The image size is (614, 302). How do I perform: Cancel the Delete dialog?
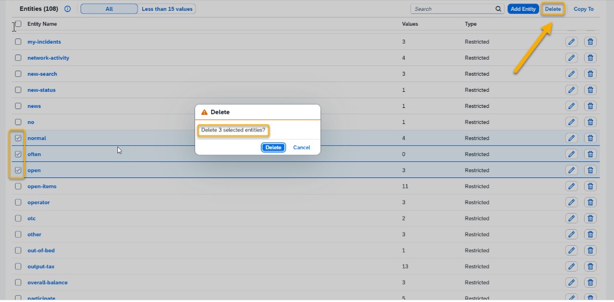pos(302,148)
